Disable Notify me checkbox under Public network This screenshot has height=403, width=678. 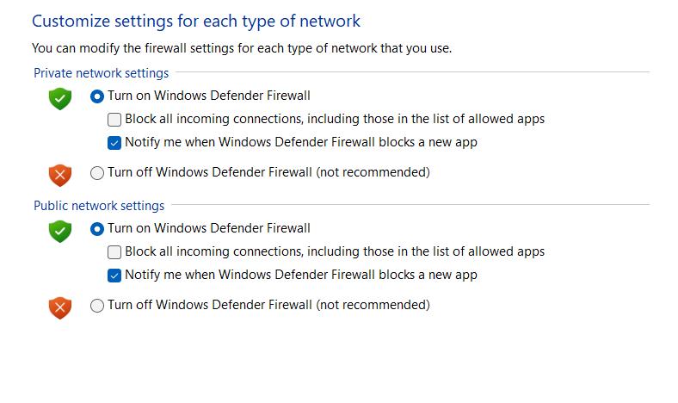114,276
